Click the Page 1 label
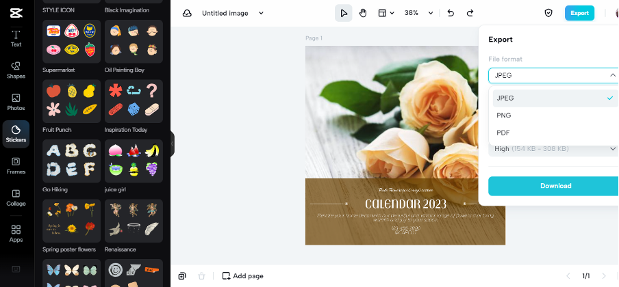 point(314,38)
